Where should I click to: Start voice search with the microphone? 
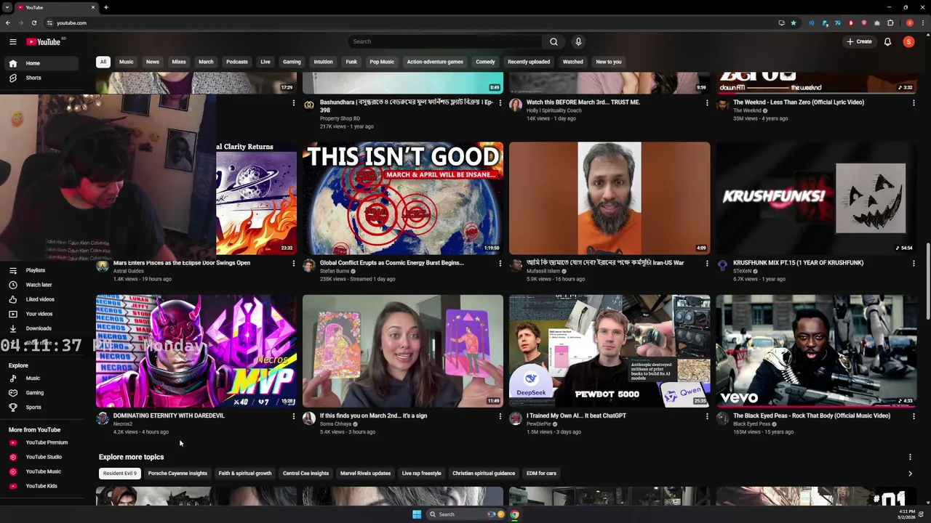coord(578,41)
